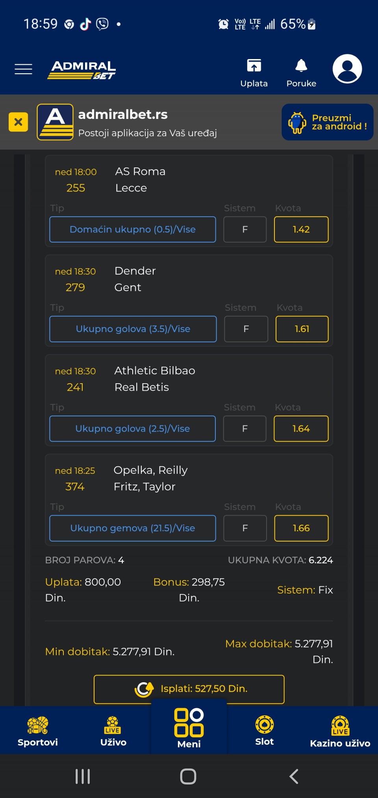
Task: Tap the Sistem F box for AS Roma
Action: 245,229
